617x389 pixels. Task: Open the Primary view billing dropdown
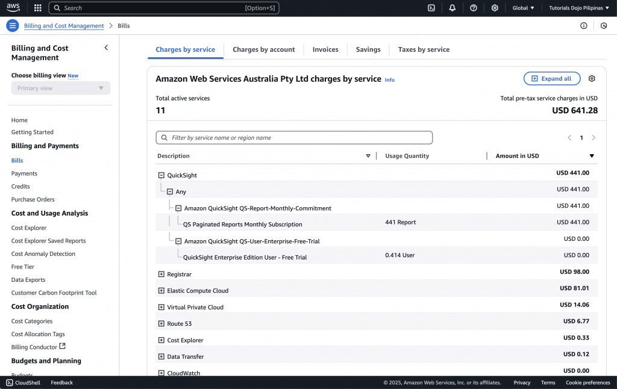(61, 88)
